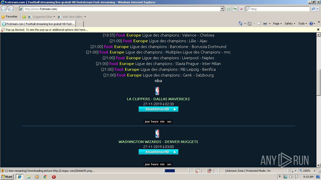This screenshot has width=321, height=180.
Task: Click the Genk - Salzbourg match line
Action: pos(158,75)
